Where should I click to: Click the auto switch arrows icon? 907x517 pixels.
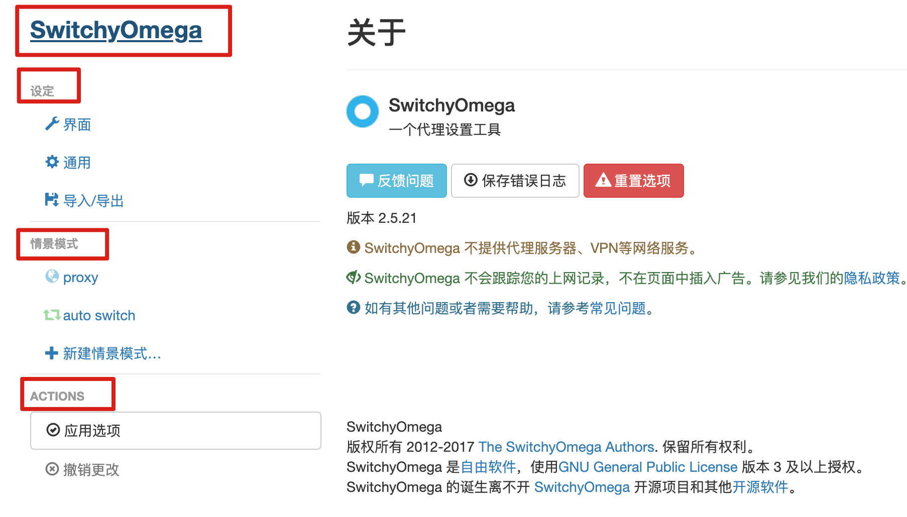click(52, 315)
